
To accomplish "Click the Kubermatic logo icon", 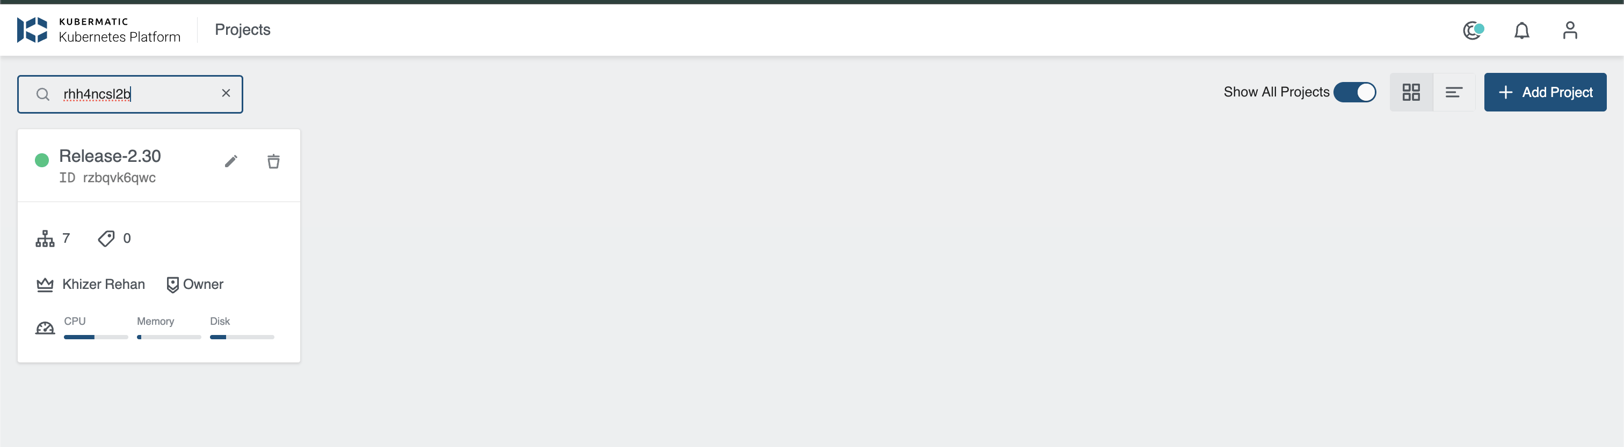I will [32, 29].
